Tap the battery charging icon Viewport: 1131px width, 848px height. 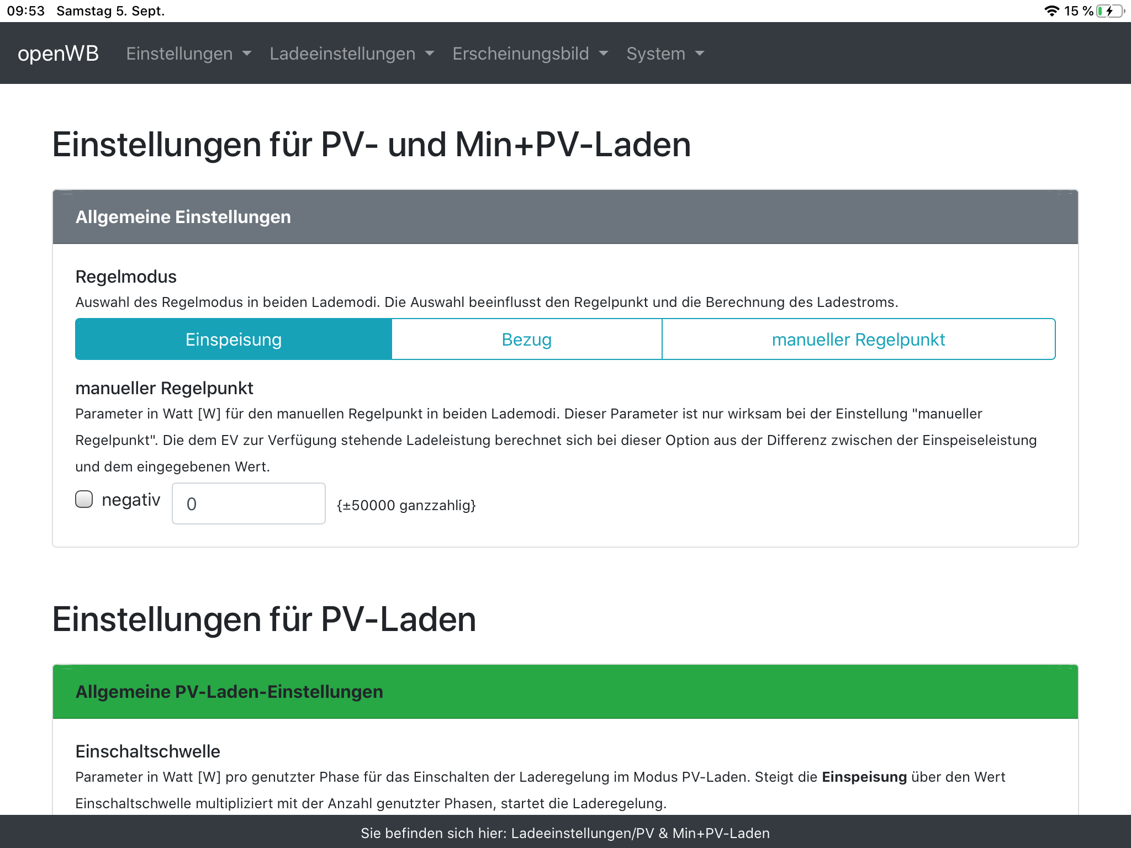pyautogui.click(x=1111, y=11)
